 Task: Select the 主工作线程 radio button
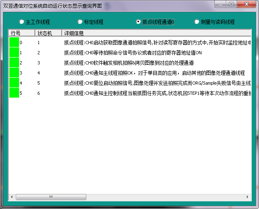point(21,22)
